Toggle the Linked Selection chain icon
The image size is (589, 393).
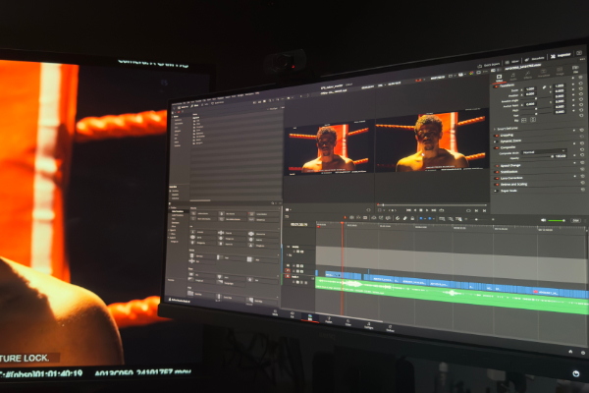[404, 218]
